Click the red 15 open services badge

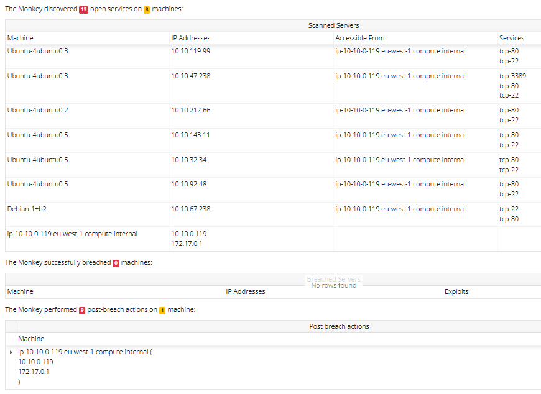point(83,9)
